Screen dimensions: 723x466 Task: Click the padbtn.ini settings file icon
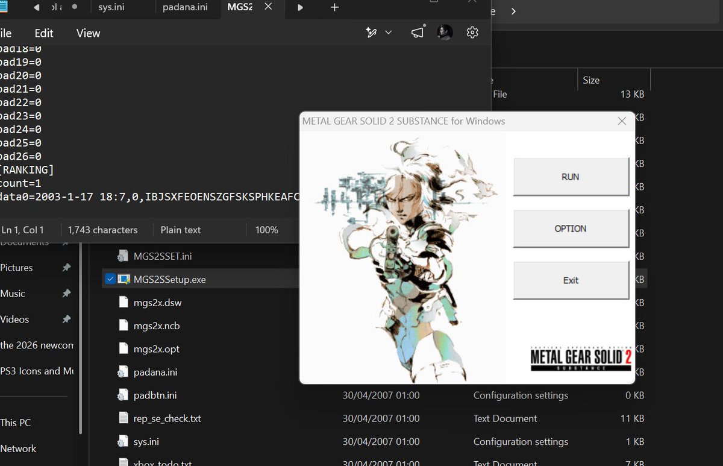[x=123, y=395]
